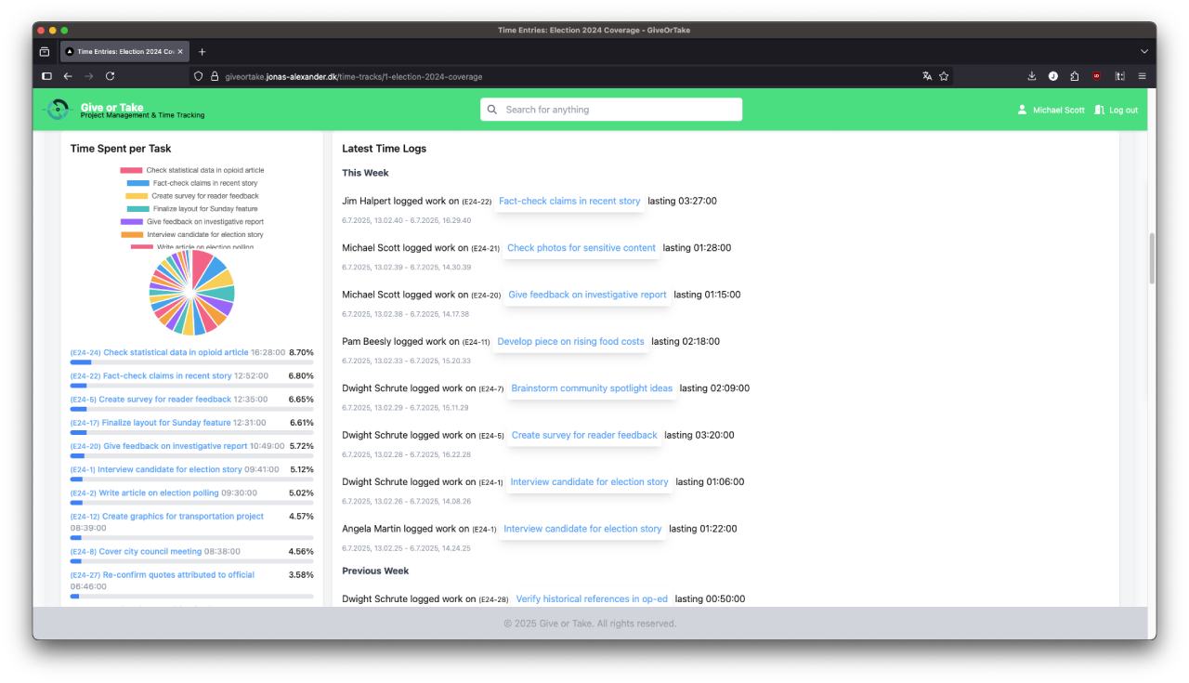Go back using the browser back arrow

(65, 76)
